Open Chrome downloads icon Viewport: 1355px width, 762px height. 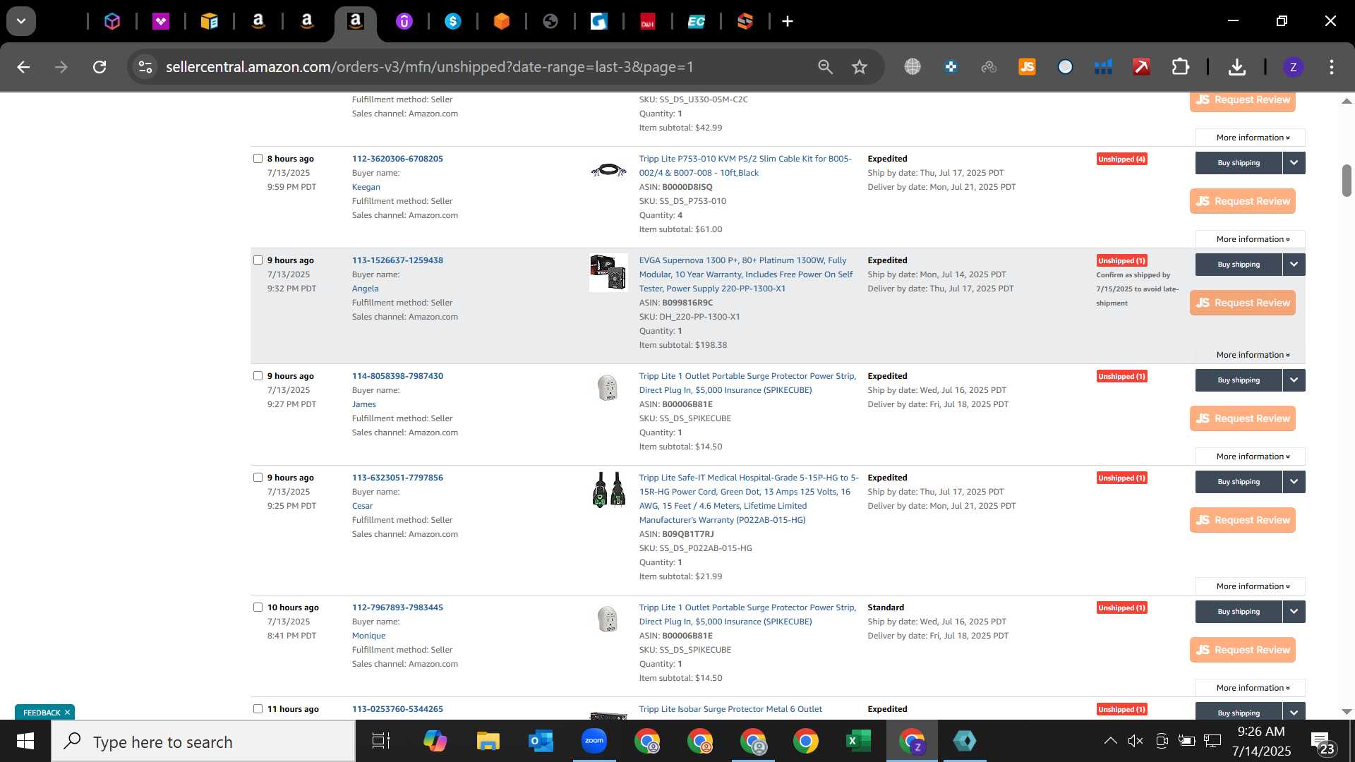pos(1236,67)
